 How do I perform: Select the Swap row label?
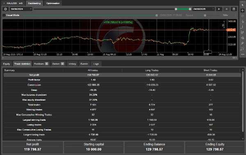click(34, 90)
